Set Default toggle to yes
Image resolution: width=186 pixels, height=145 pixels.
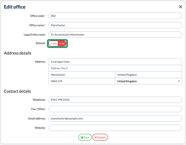click(x=53, y=43)
